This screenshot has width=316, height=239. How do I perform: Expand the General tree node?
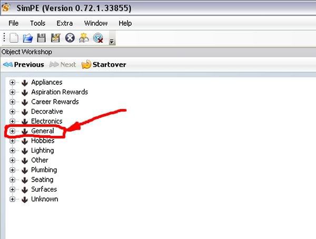coord(12,131)
